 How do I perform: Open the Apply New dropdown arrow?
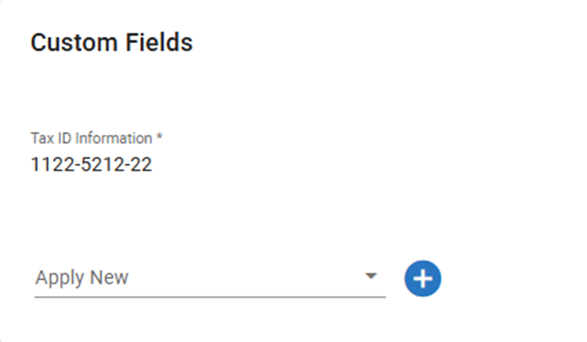pos(370,277)
